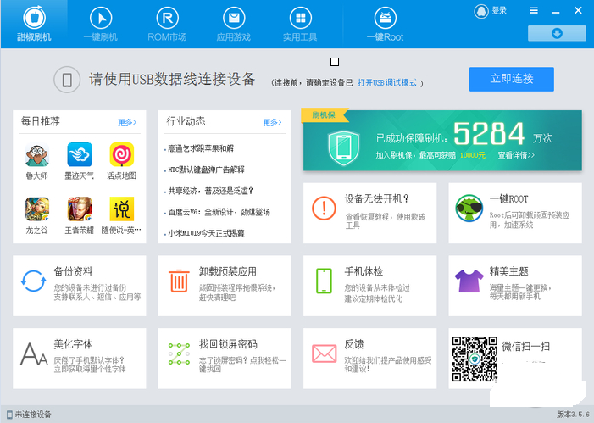Open the ROM市场 tab
594x423 pixels.
pos(167,24)
